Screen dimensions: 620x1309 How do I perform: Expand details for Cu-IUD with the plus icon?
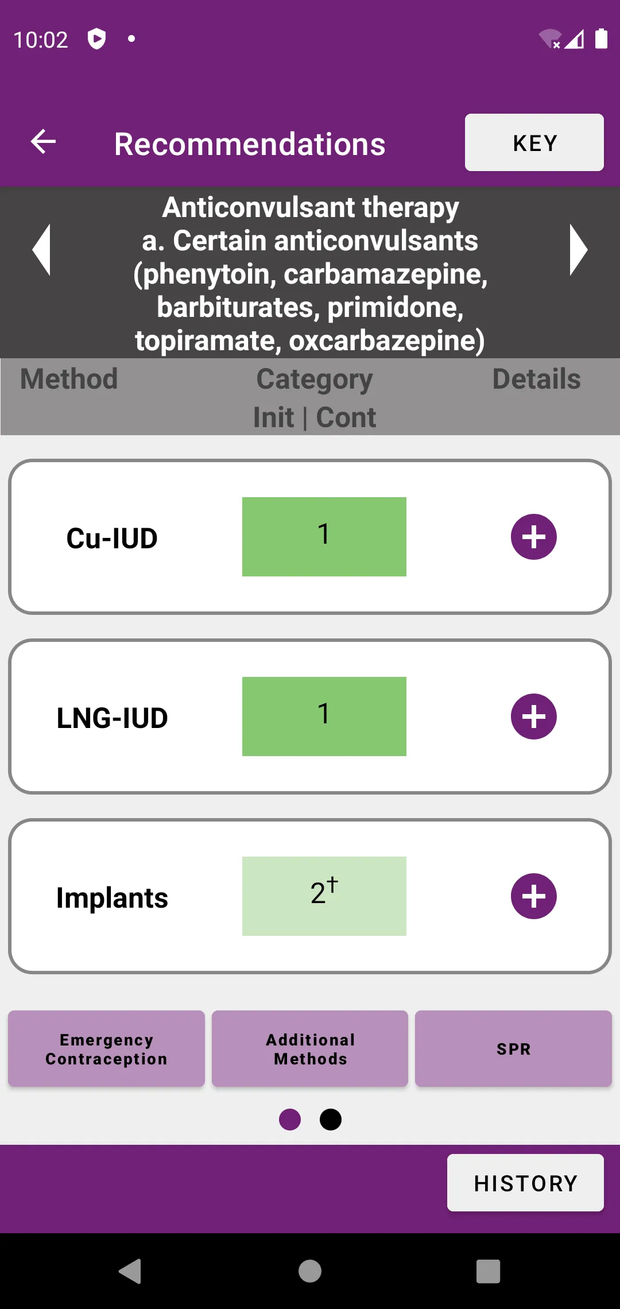coord(533,537)
